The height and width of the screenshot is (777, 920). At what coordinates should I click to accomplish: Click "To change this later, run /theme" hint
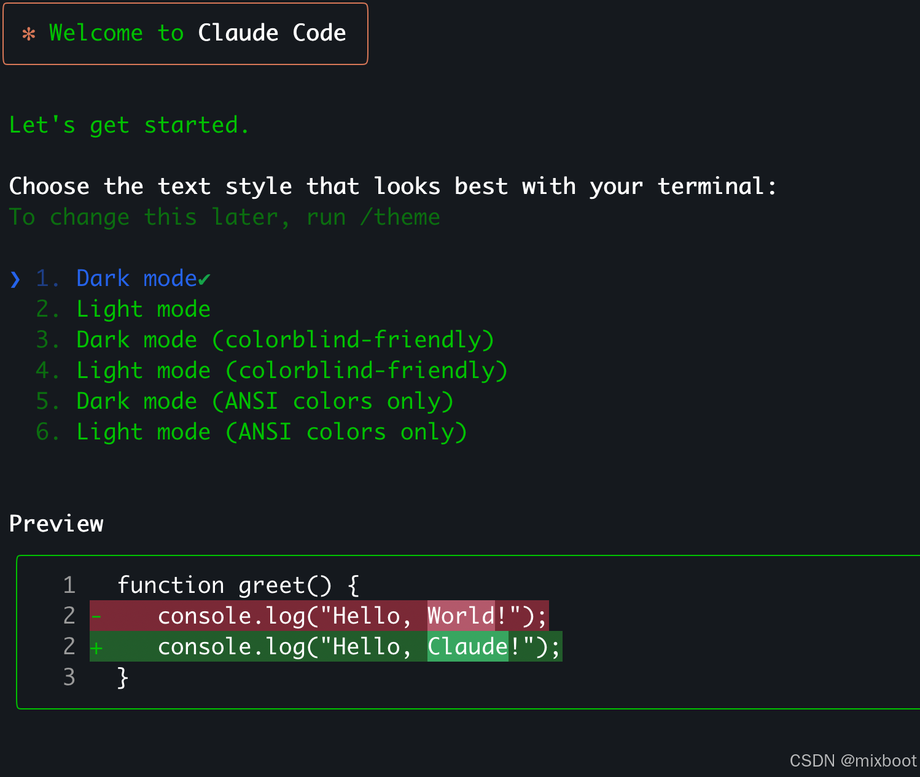coord(225,217)
